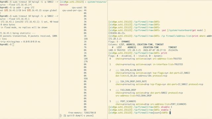212x119 pixels.
Task: Click the 27% per-CPU value
Action: point(85,61)
